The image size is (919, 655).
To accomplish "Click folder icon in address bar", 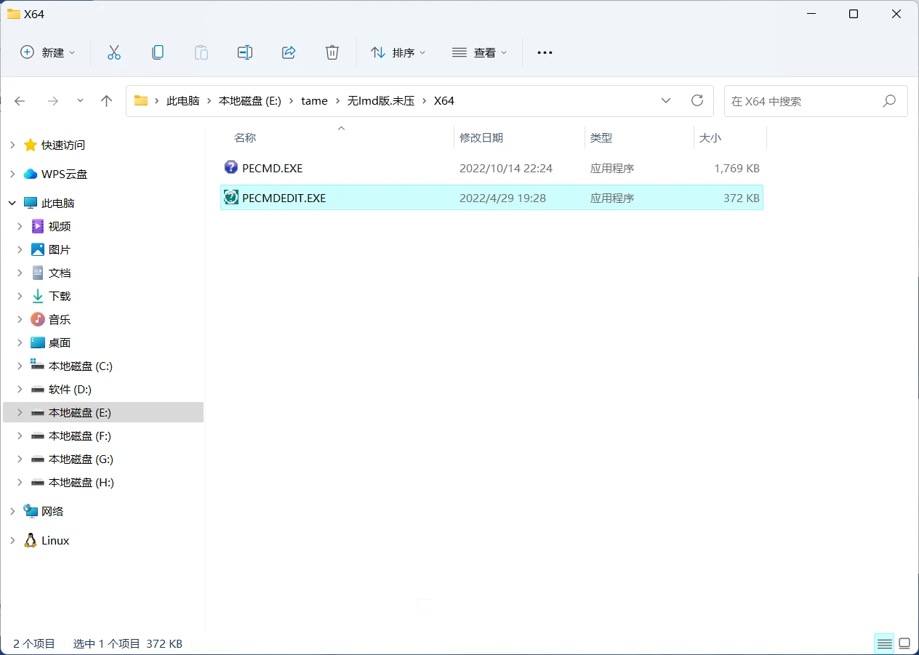I will [141, 101].
